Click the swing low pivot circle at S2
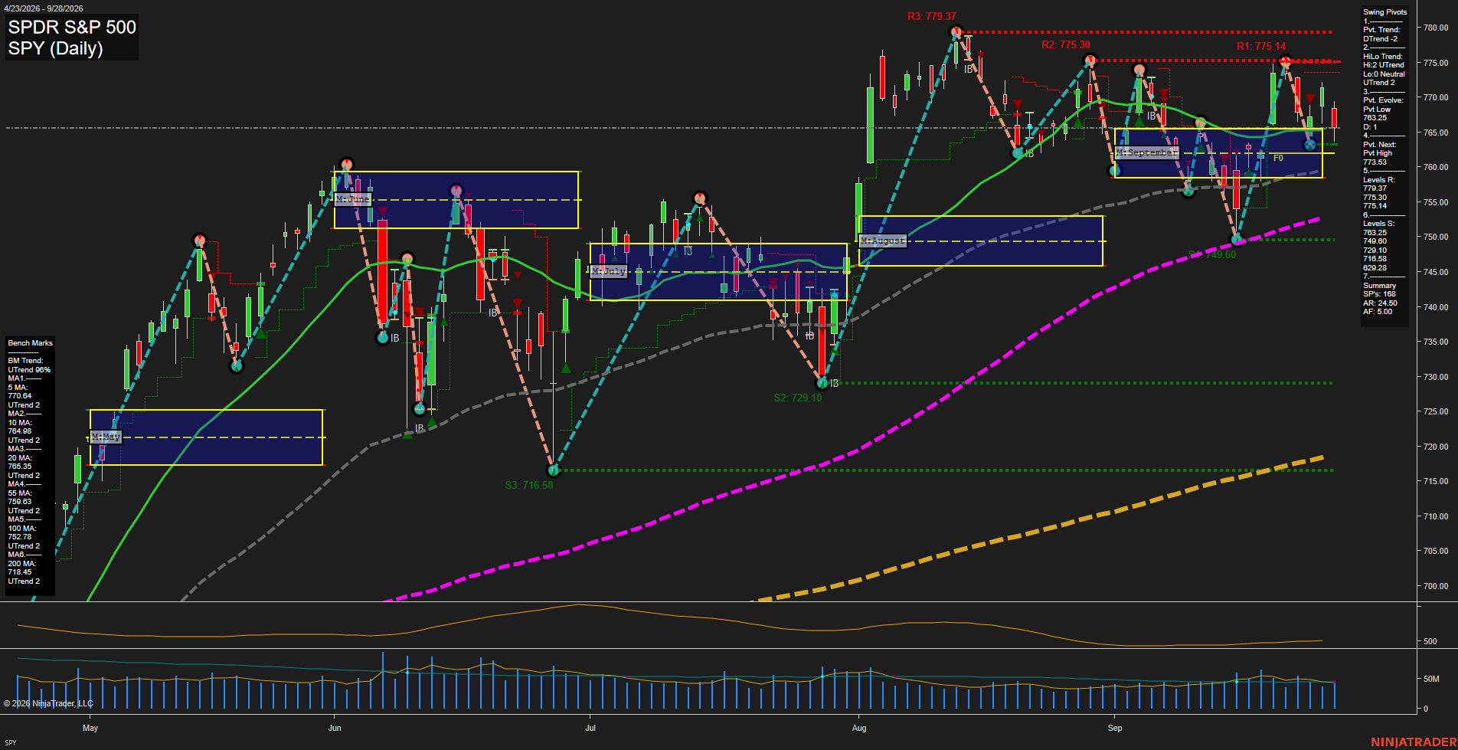Screen dimensions: 1458x750 click(x=822, y=383)
